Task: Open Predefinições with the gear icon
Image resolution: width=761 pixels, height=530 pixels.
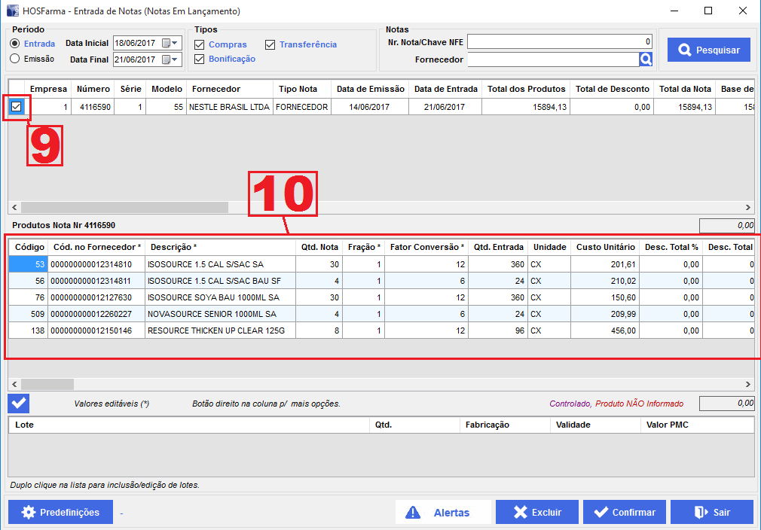Action: 60,512
